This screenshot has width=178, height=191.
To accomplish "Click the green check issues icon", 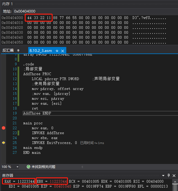I will tap(29, 167).
